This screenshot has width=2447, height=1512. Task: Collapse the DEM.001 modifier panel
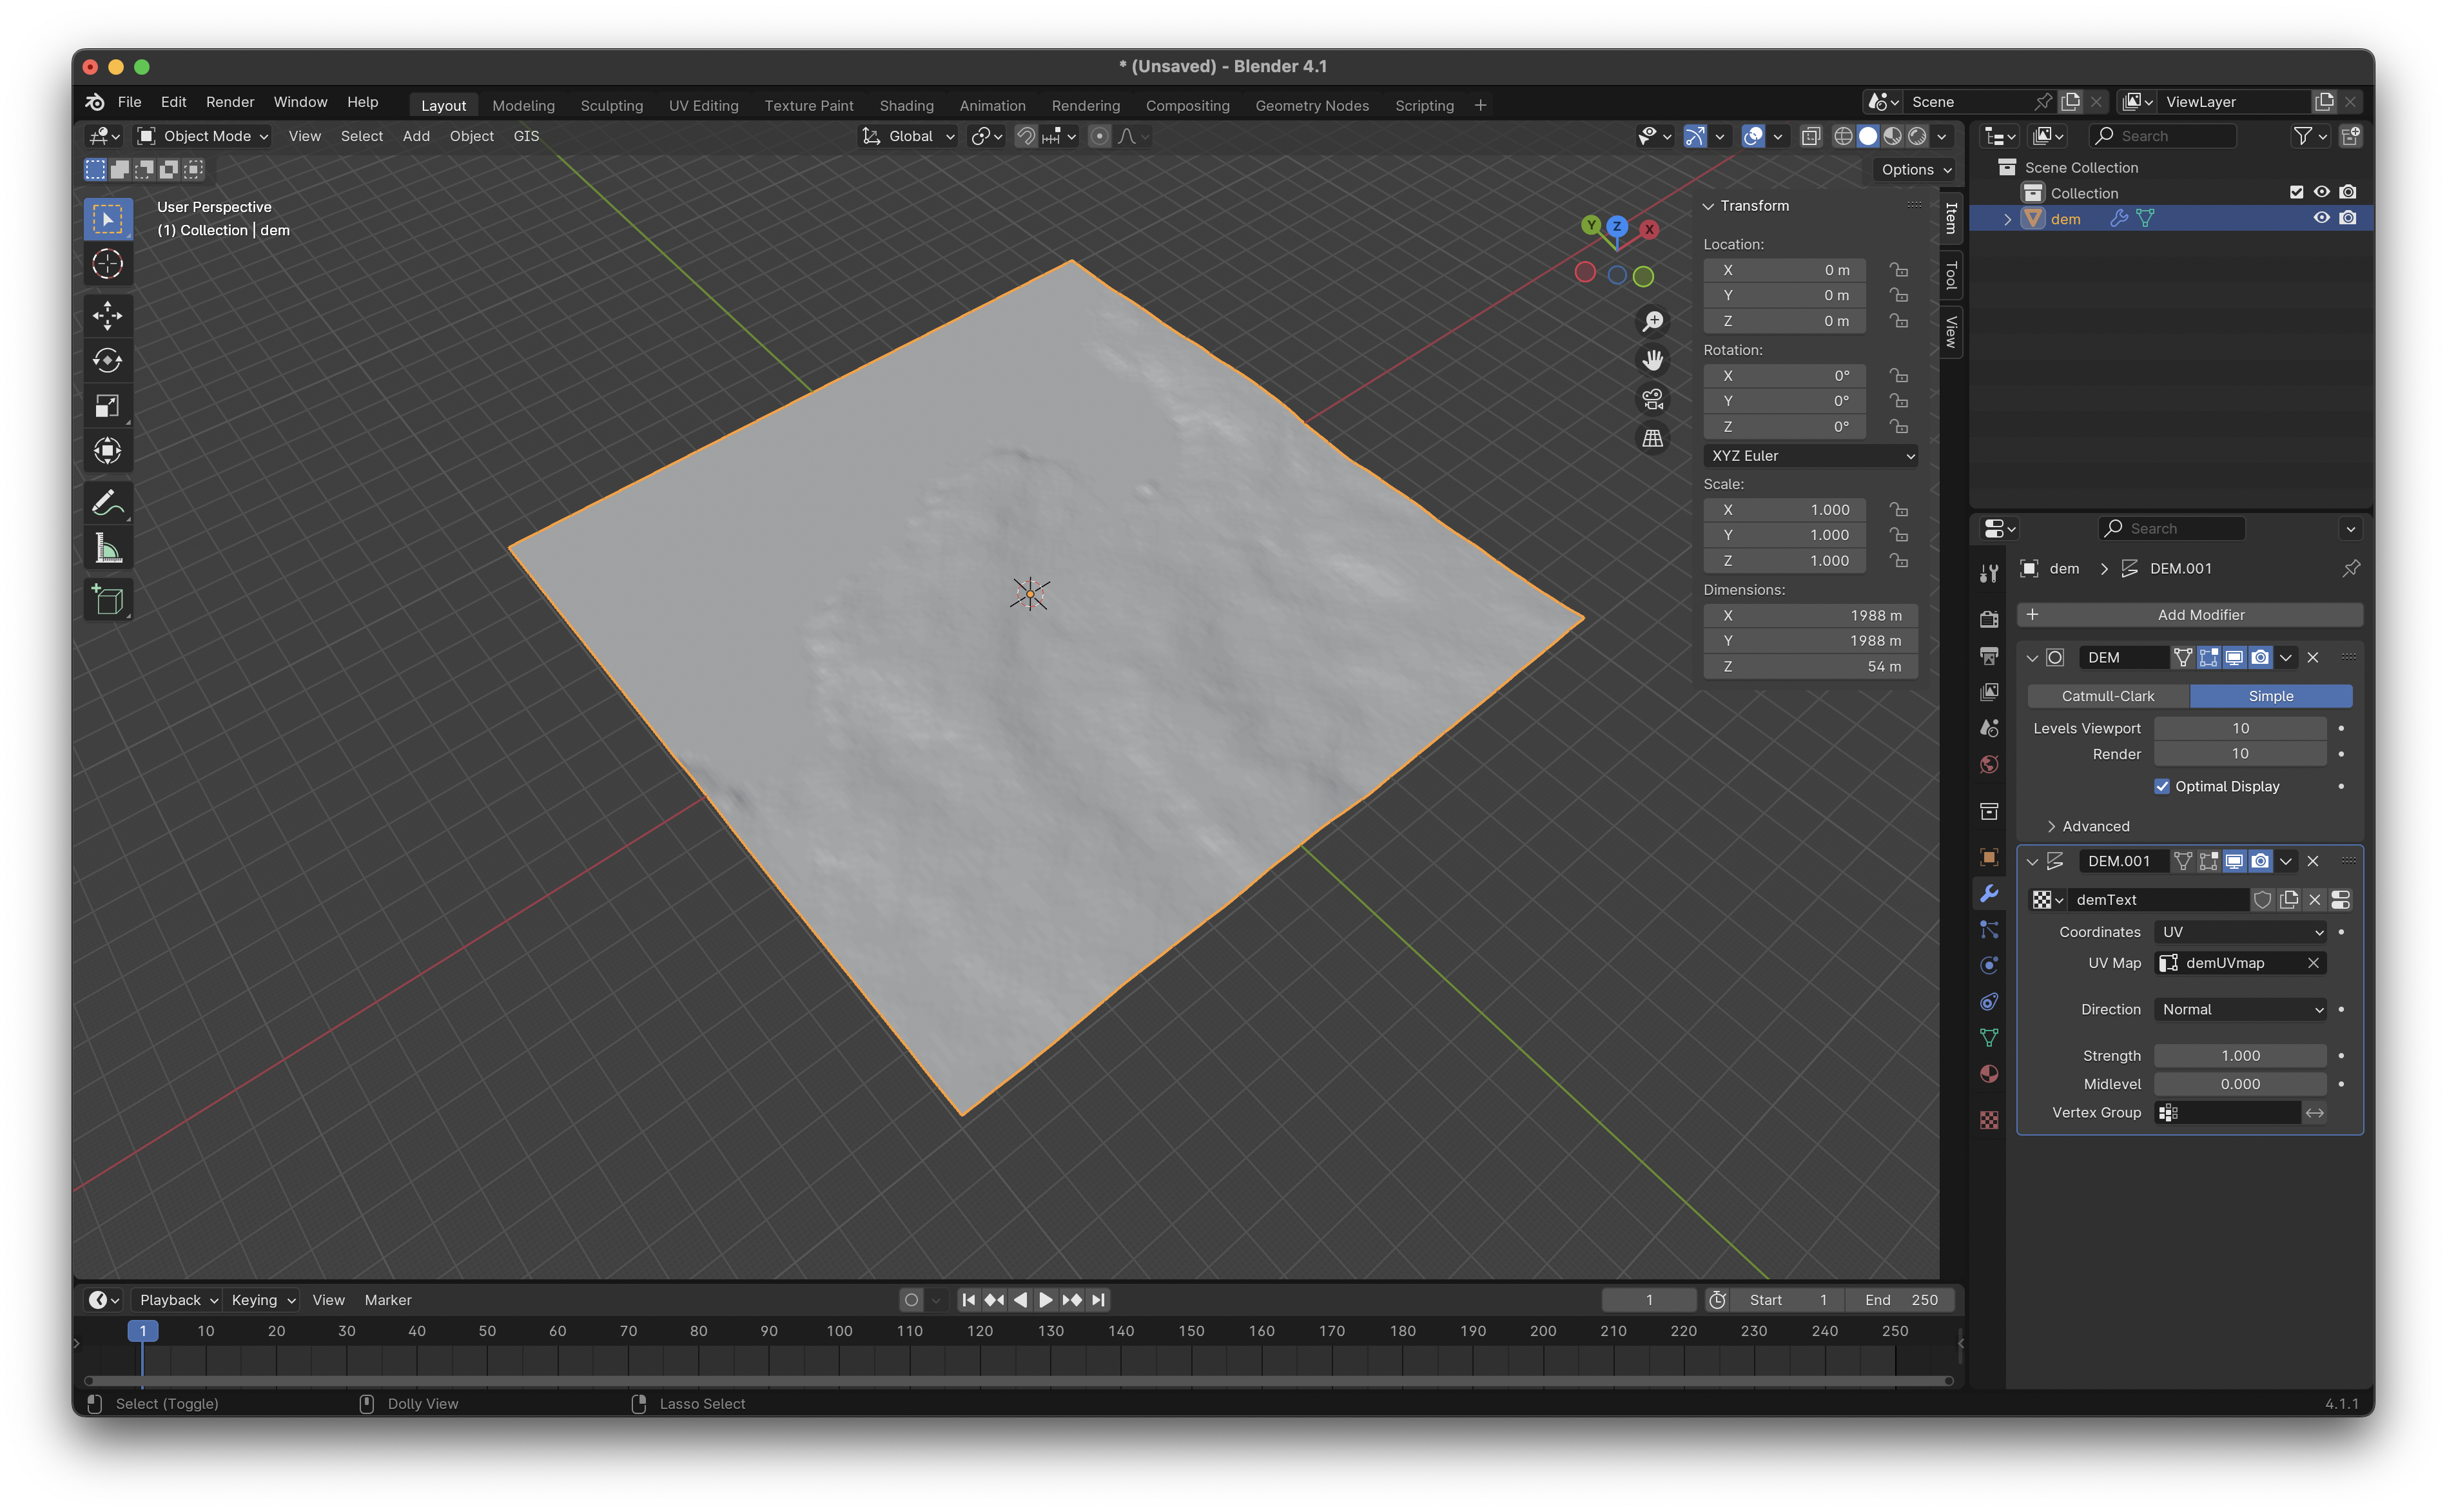2032,861
